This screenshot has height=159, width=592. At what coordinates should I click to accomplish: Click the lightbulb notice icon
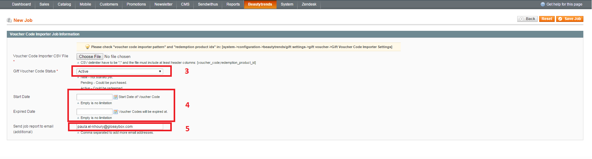click(87, 47)
